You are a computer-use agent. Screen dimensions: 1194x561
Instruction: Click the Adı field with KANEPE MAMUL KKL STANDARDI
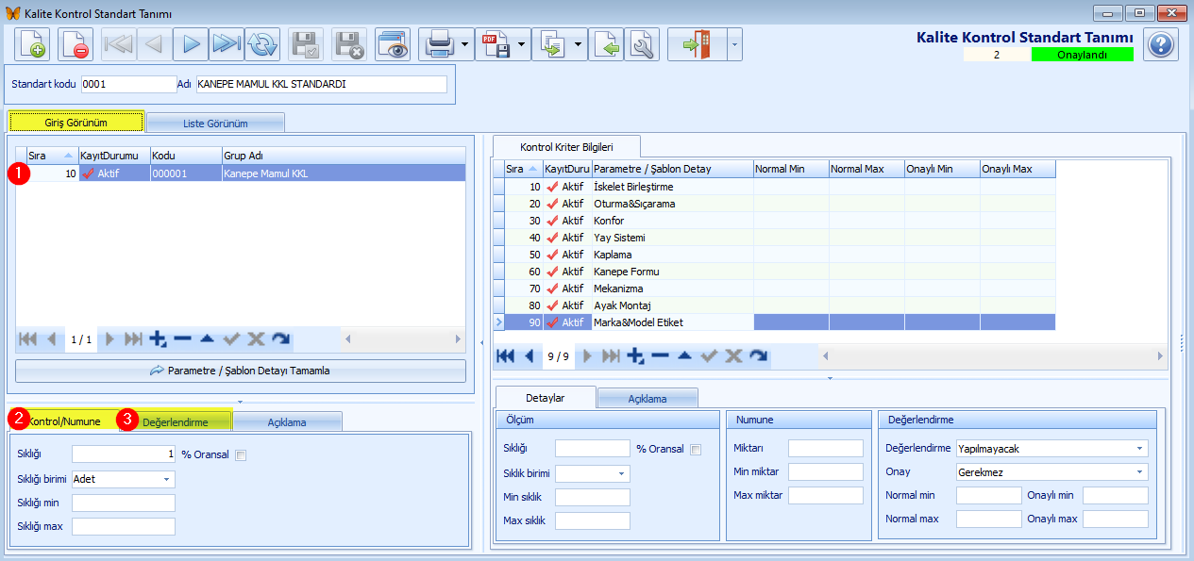pos(322,85)
